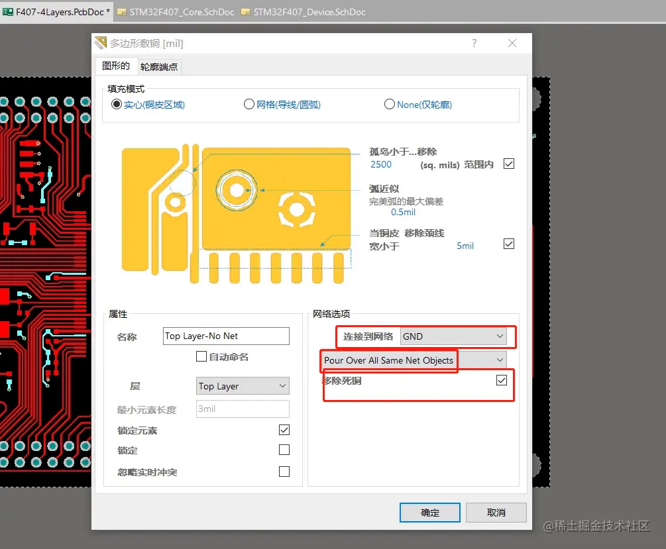This screenshot has height=549, width=666.
Task: Switch to the 图形的 tab
Action: (116, 66)
